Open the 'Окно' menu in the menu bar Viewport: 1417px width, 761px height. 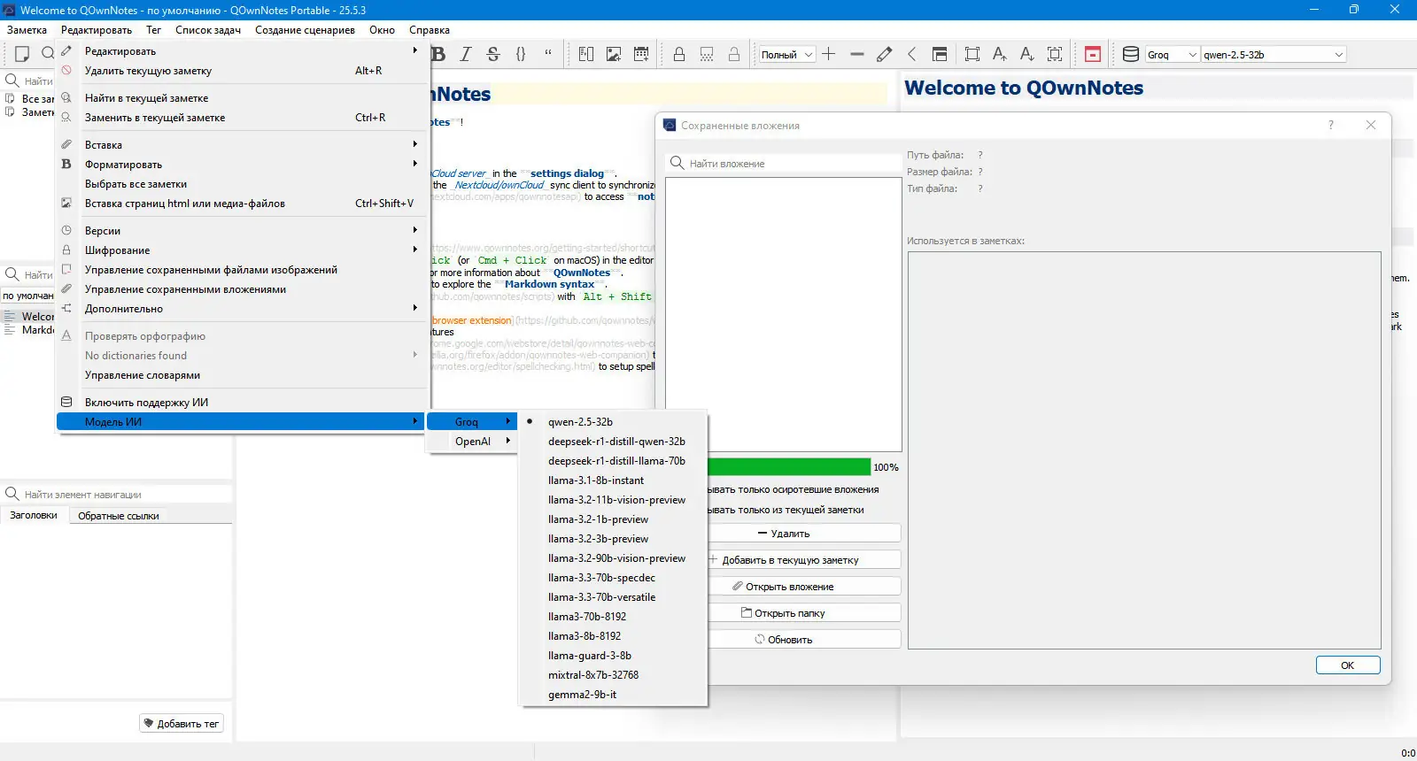point(382,30)
